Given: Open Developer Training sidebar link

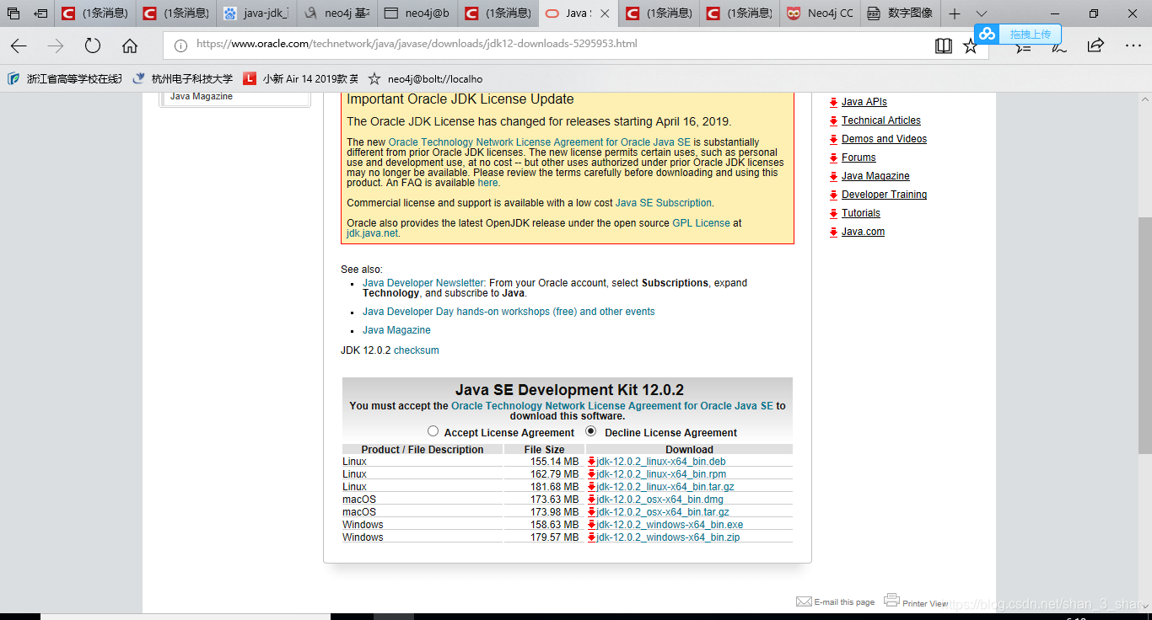Looking at the screenshot, I should pos(884,195).
